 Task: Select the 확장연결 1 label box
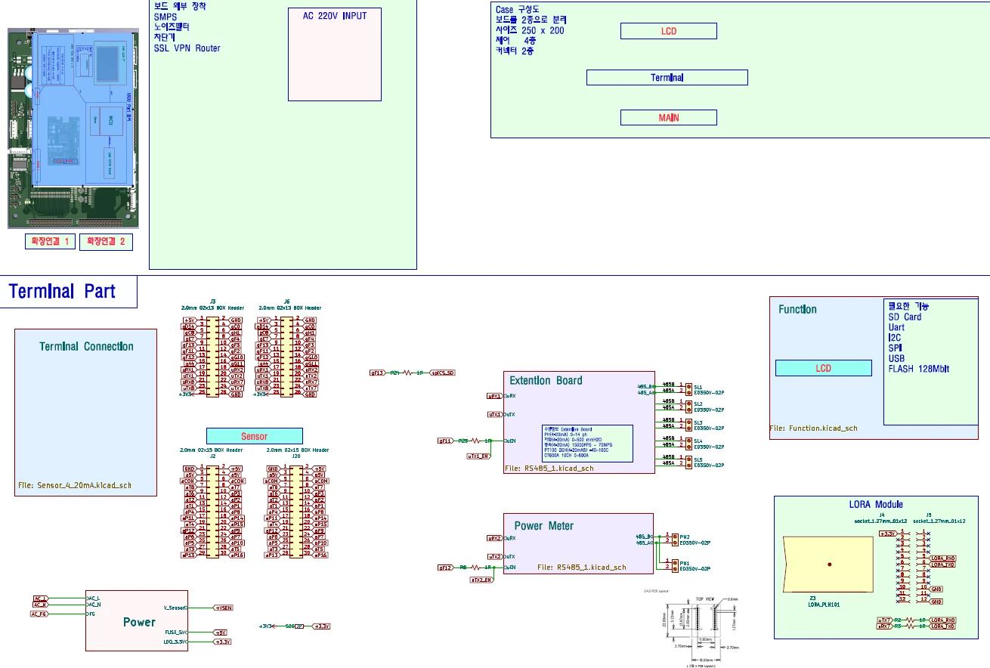(50, 242)
